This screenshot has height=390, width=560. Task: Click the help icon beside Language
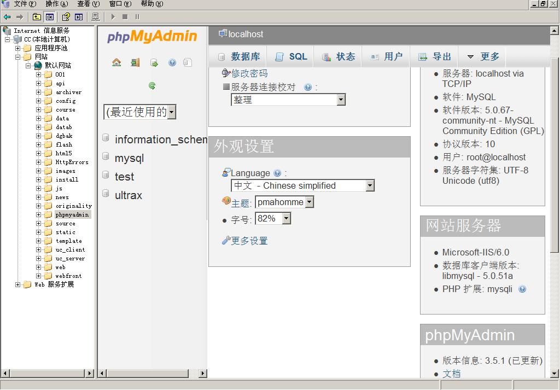coord(277,173)
